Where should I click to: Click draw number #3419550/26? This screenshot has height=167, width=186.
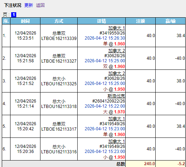pyautogui.click(x=112, y=33)
